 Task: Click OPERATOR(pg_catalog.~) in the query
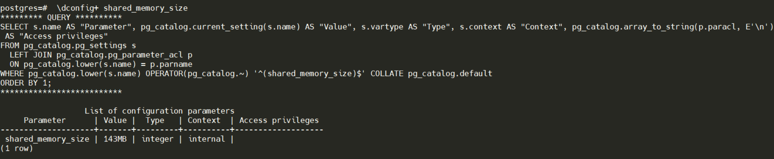point(197,74)
